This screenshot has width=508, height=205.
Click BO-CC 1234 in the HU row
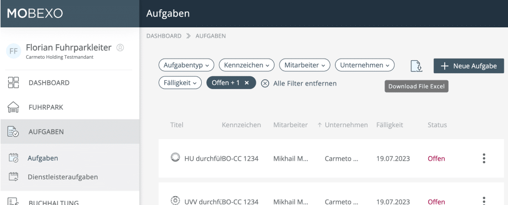(x=240, y=159)
